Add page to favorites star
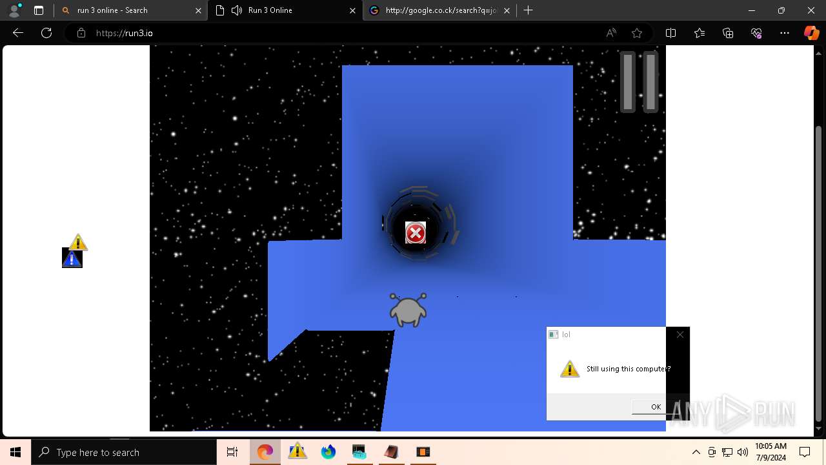 (637, 33)
